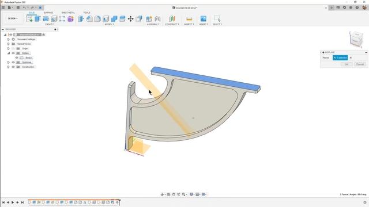Switch to the Surface tab

(48, 13)
